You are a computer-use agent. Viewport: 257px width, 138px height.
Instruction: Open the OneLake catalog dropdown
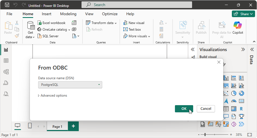click(x=54, y=30)
